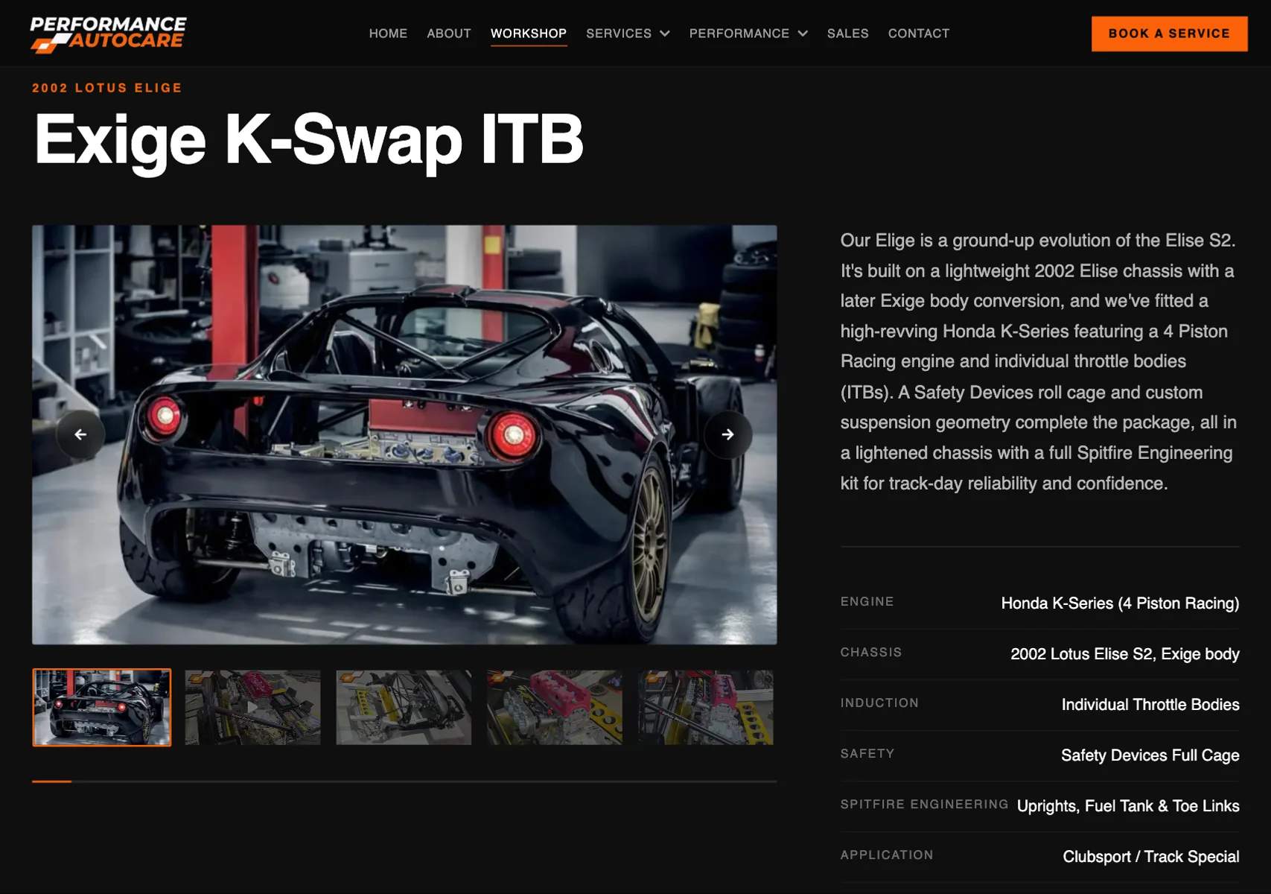This screenshot has height=894, width=1271.
Task: Click the SAFETY spec label
Action: (867, 754)
